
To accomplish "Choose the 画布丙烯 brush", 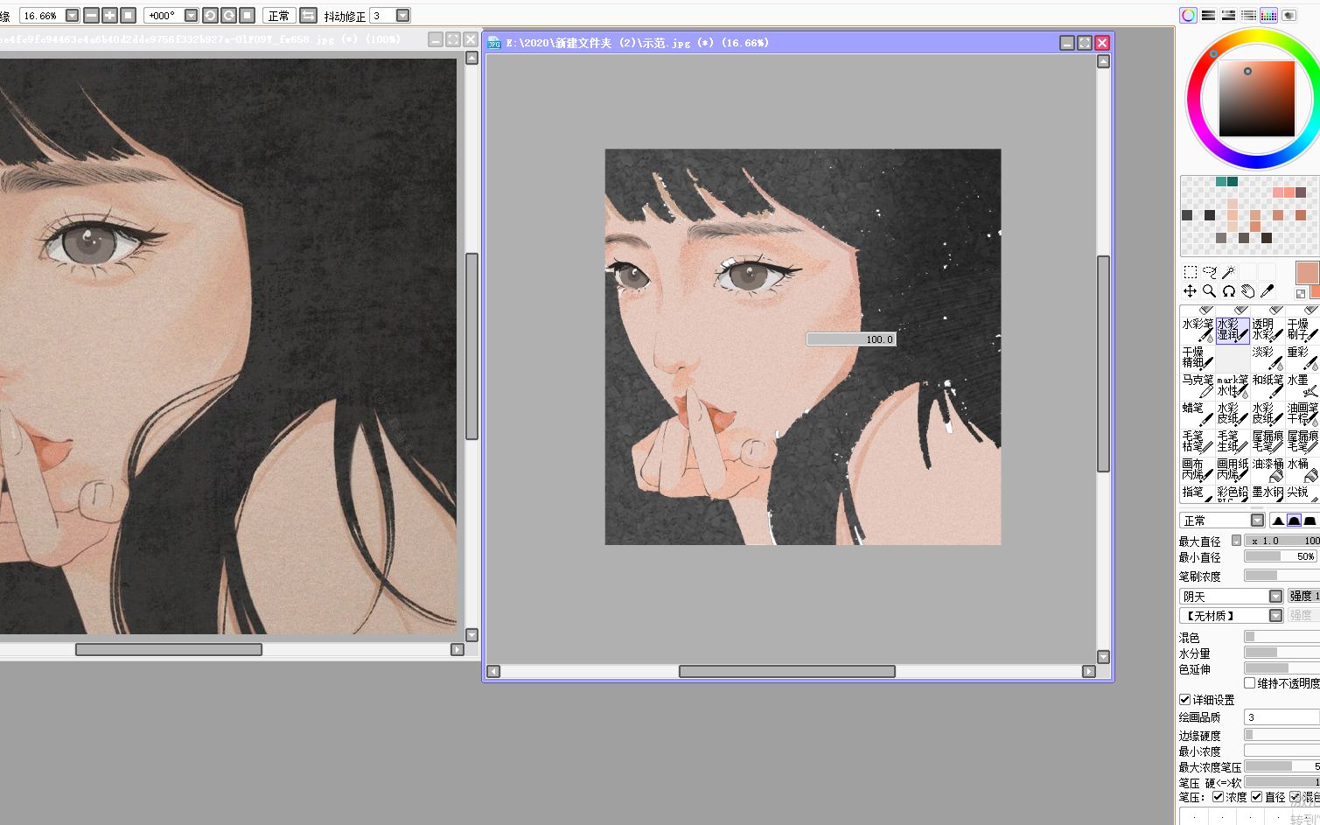I will point(1198,470).
